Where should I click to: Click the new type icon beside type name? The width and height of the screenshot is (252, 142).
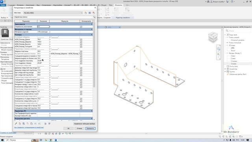(86, 13)
